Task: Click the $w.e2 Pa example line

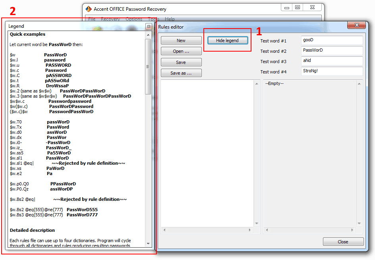Action: [x=31, y=173]
